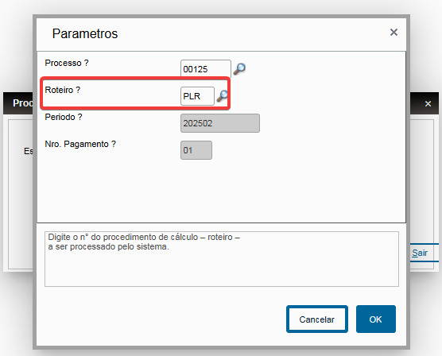Click the Parametros dialog title
Screen dimensions: 442x356
tap(85, 33)
